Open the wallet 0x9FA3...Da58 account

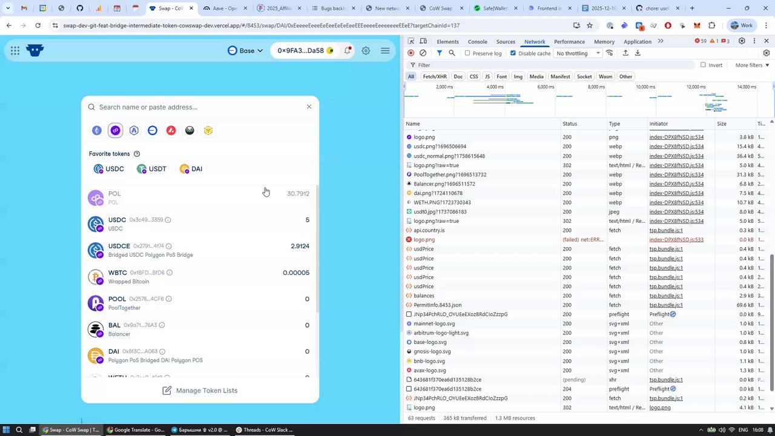(305, 51)
